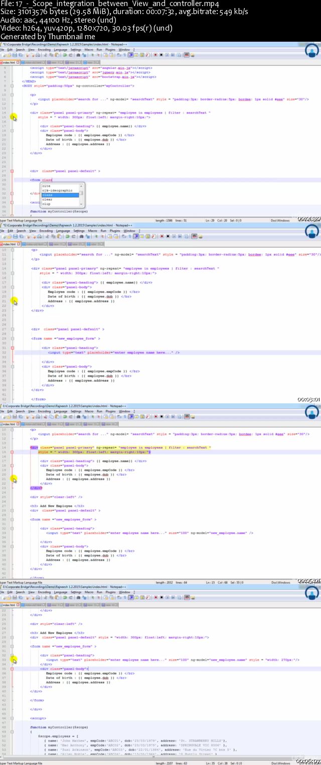
Task: Switch to index.html tab in the third frame
Action: [x=9, y=424]
